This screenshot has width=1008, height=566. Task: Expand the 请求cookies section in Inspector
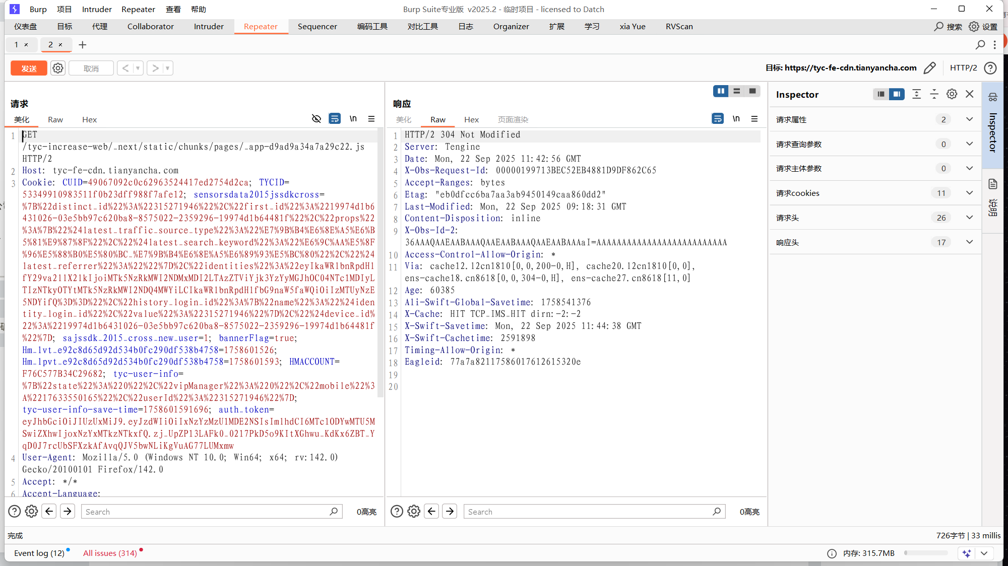coord(969,193)
